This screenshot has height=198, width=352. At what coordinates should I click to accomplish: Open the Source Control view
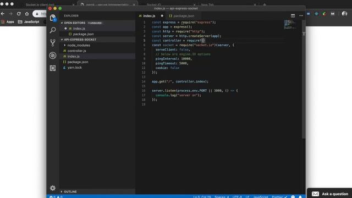coord(53,43)
